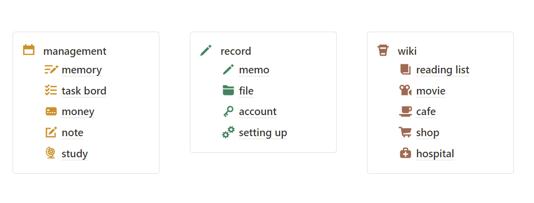
Task: Click the record heading text
Action: pos(236,51)
